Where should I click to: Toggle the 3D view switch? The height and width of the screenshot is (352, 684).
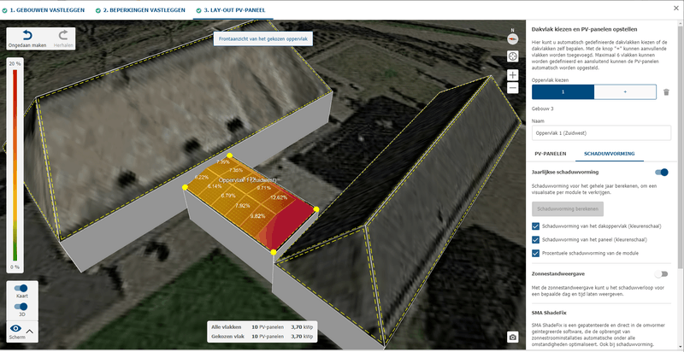[21, 307]
